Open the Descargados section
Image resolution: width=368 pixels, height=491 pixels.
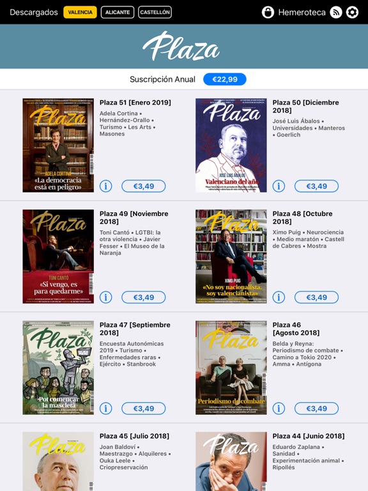pos(34,12)
